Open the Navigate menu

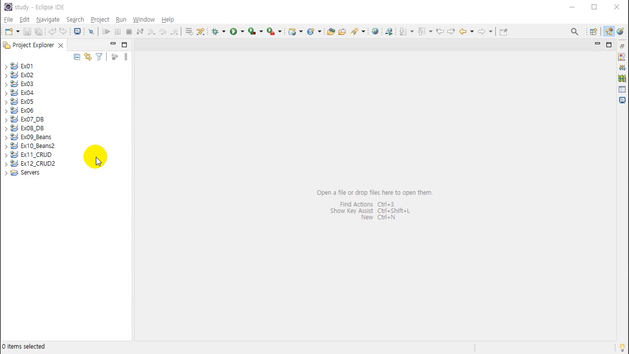tap(48, 20)
